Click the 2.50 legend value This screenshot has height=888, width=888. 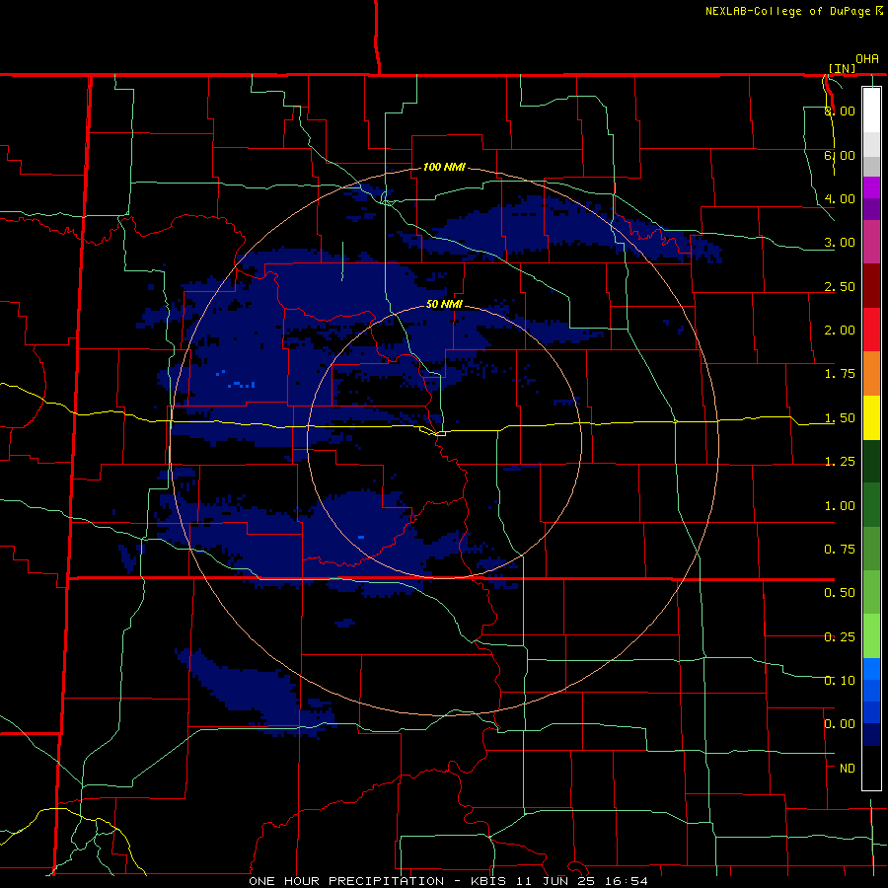(x=840, y=286)
